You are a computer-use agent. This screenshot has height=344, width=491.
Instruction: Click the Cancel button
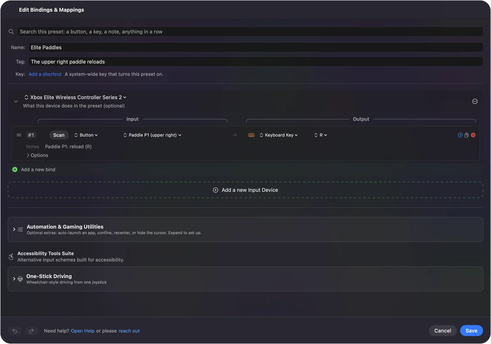tap(443, 331)
